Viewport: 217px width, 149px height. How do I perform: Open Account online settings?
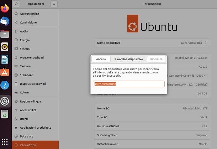point(35,14)
